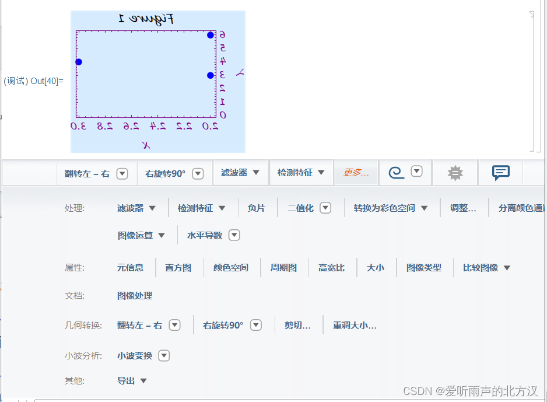Click the gray gear settings icon
The height and width of the screenshot is (402, 547).
pos(455,173)
